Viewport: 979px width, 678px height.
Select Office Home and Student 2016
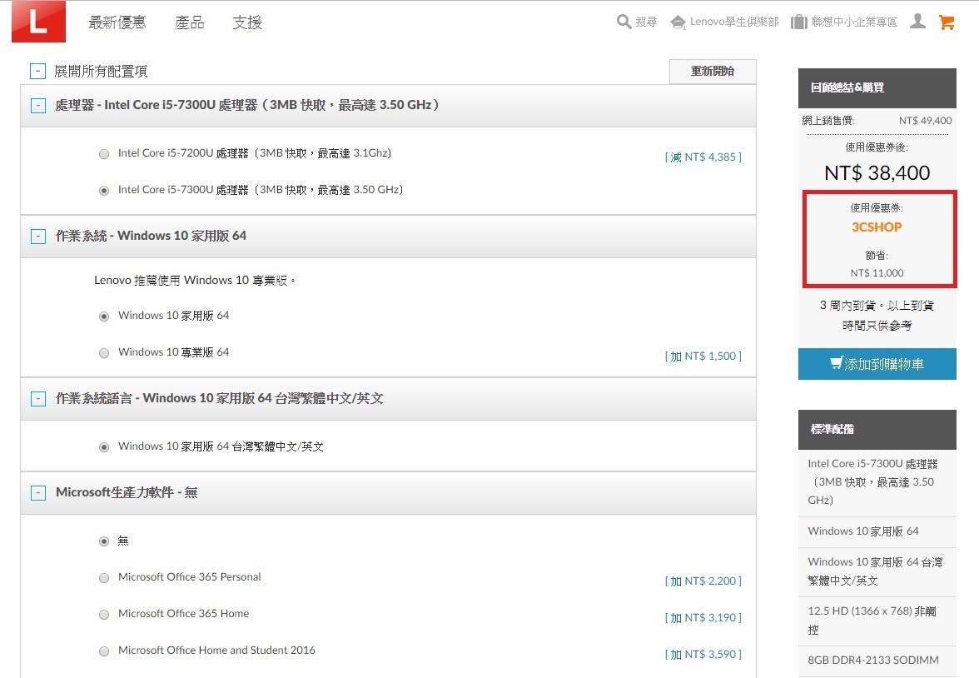(103, 651)
